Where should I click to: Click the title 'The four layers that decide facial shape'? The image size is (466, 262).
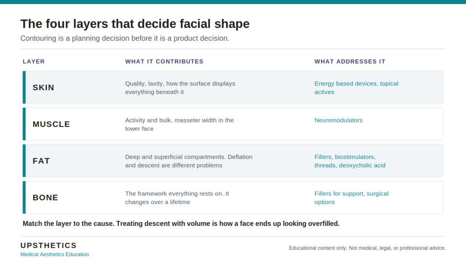135,24
